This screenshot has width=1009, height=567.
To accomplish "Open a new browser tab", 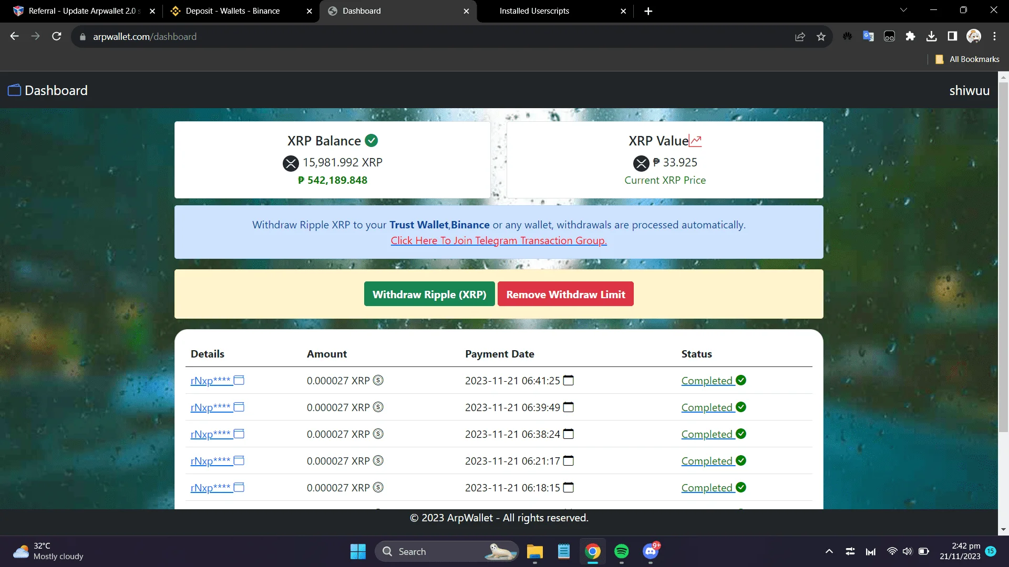I will 648,11.
